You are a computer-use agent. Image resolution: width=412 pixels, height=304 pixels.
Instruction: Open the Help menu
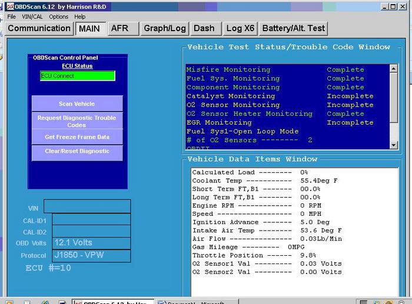(x=80, y=17)
